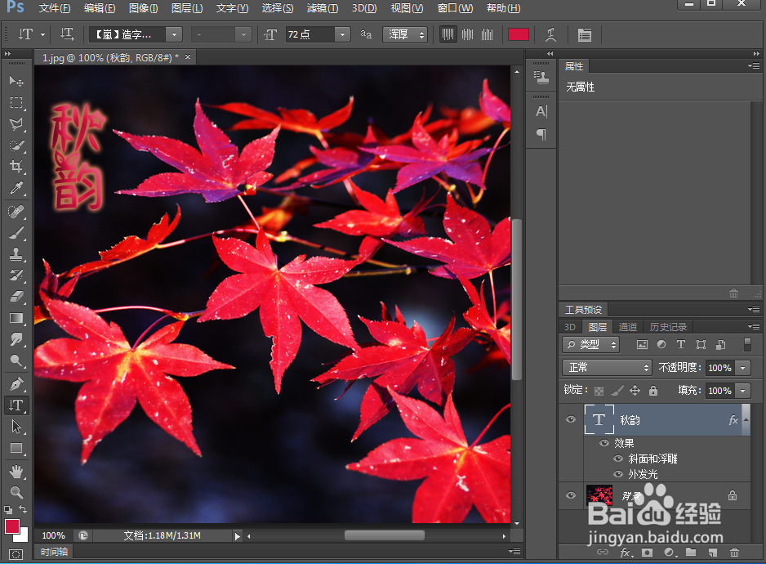Toggle the lock transparent pixels button
766x564 pixels.
(599, 391)
